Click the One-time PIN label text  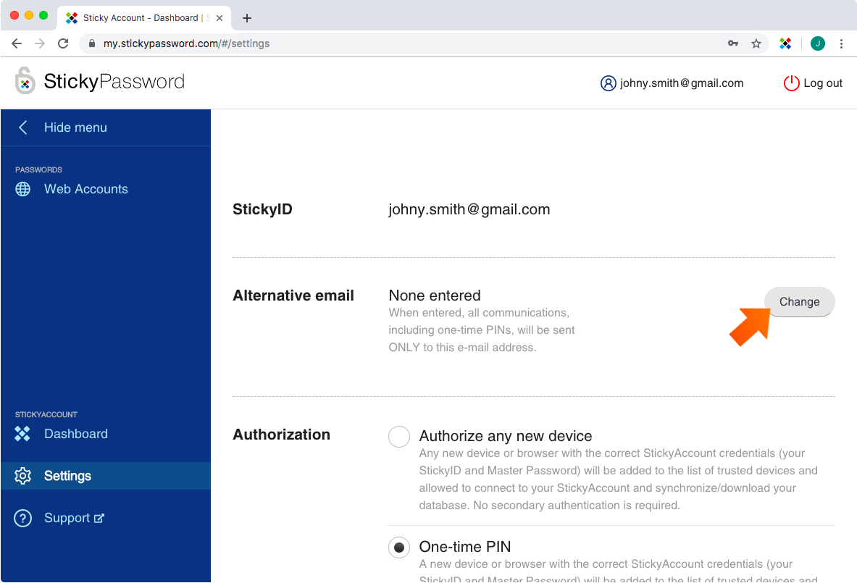pyautogui.click(x=465, y=547)
